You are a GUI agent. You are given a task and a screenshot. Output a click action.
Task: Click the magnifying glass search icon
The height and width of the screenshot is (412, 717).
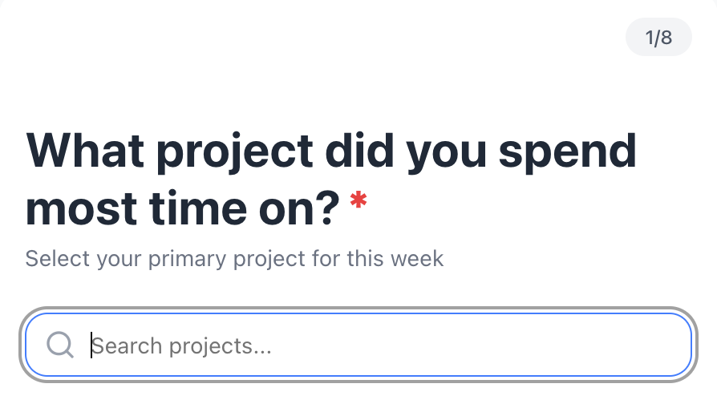tap(60, 345)
